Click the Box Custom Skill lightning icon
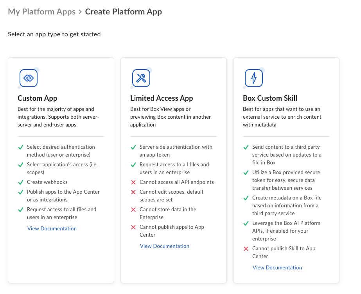Viewport: 361px width, 294px height. 254,78
